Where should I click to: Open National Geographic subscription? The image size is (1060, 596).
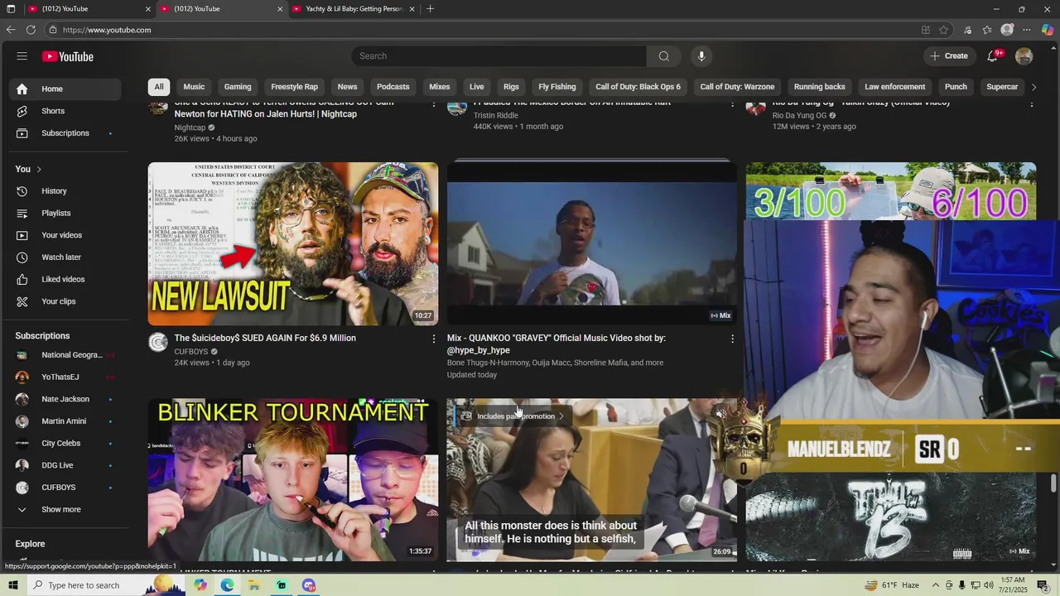coord(65,355)
